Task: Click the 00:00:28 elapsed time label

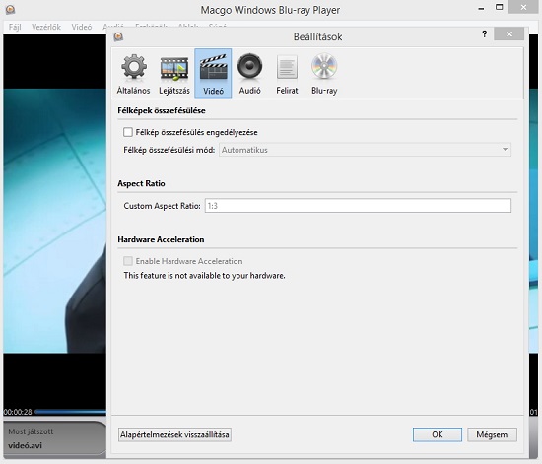Action: (x=18, y=412)
